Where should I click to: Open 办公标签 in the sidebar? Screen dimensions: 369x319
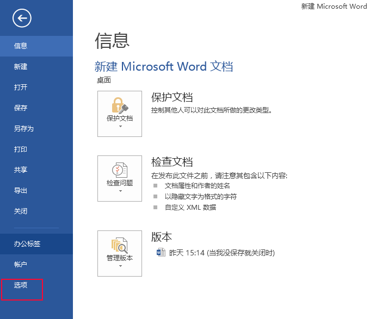click(x=36, y=244)
